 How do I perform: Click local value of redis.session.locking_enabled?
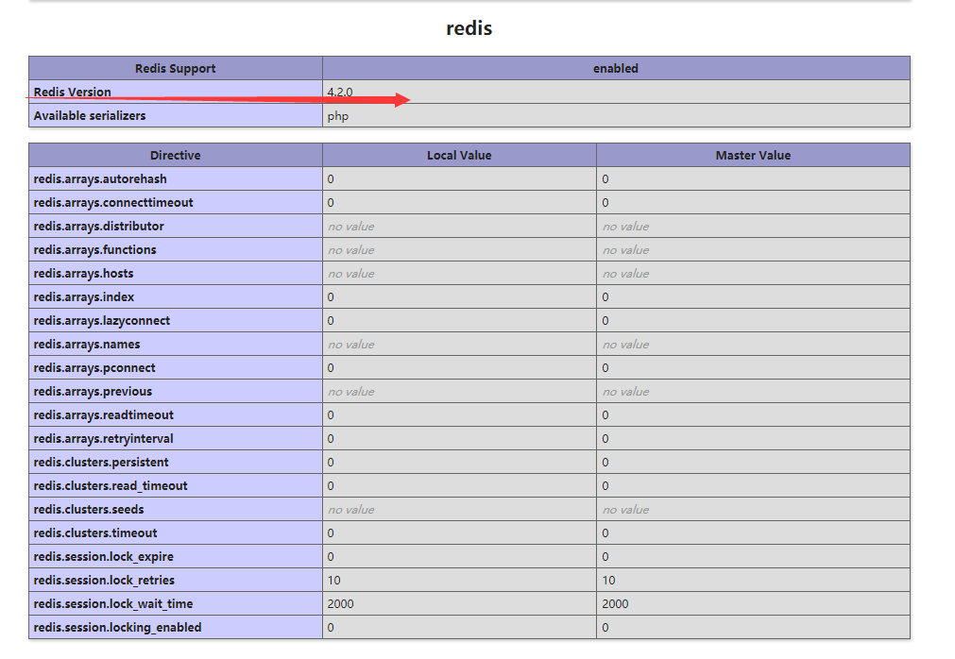pos(331,627)
